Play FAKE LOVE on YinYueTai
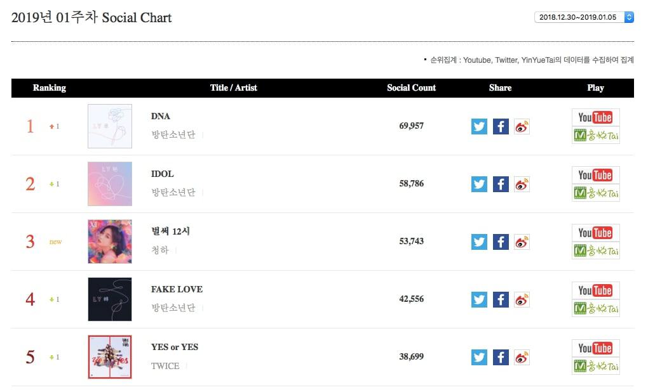This screenshot has height=390, width=648. pos(595,308)
